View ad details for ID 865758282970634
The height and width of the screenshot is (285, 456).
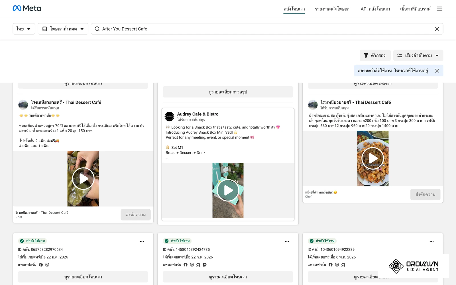coord(83,277)
